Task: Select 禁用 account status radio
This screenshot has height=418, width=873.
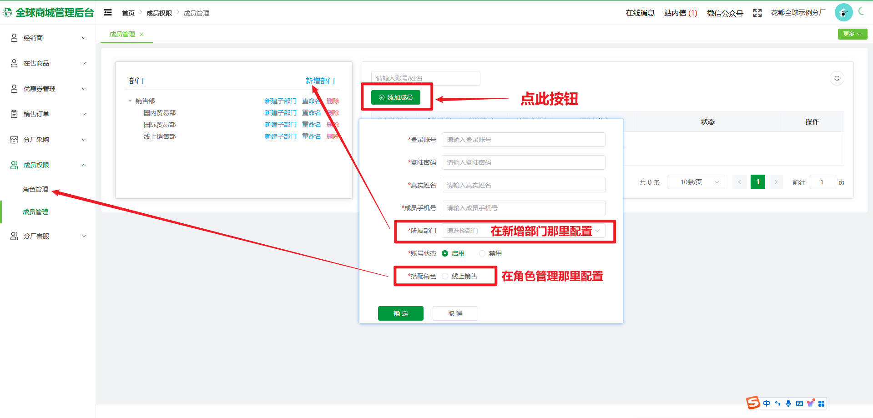Action: 482,253
